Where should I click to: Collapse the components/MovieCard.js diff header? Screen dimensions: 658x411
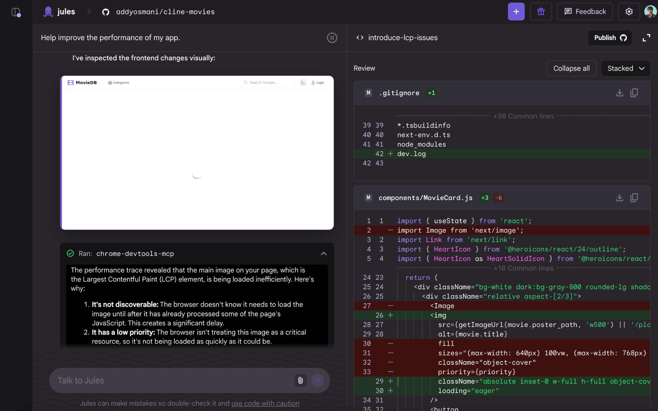[502, 198]
